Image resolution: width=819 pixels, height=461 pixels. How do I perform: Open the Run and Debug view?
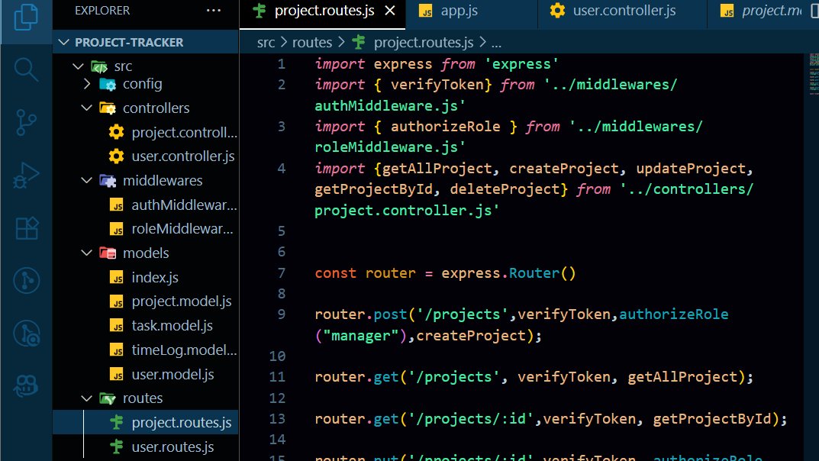click(26, 176)
